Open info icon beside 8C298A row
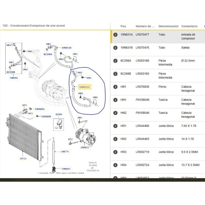205x205 pixels. 115,61
